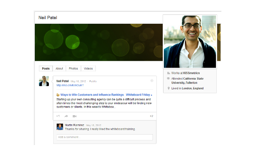This screenshot has height=156, width=255.
Task: Click the +1 button on the post
Action: pyautogui.click(x=58, y=116)
